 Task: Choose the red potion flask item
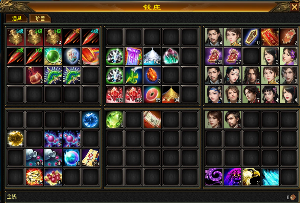(34, 75)
